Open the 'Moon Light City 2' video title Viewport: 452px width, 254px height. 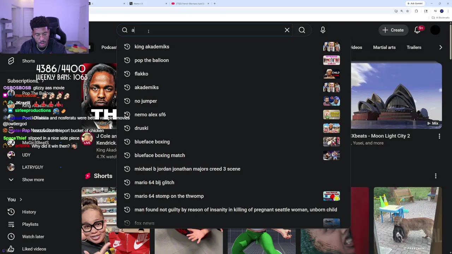[x=380, y=136]
